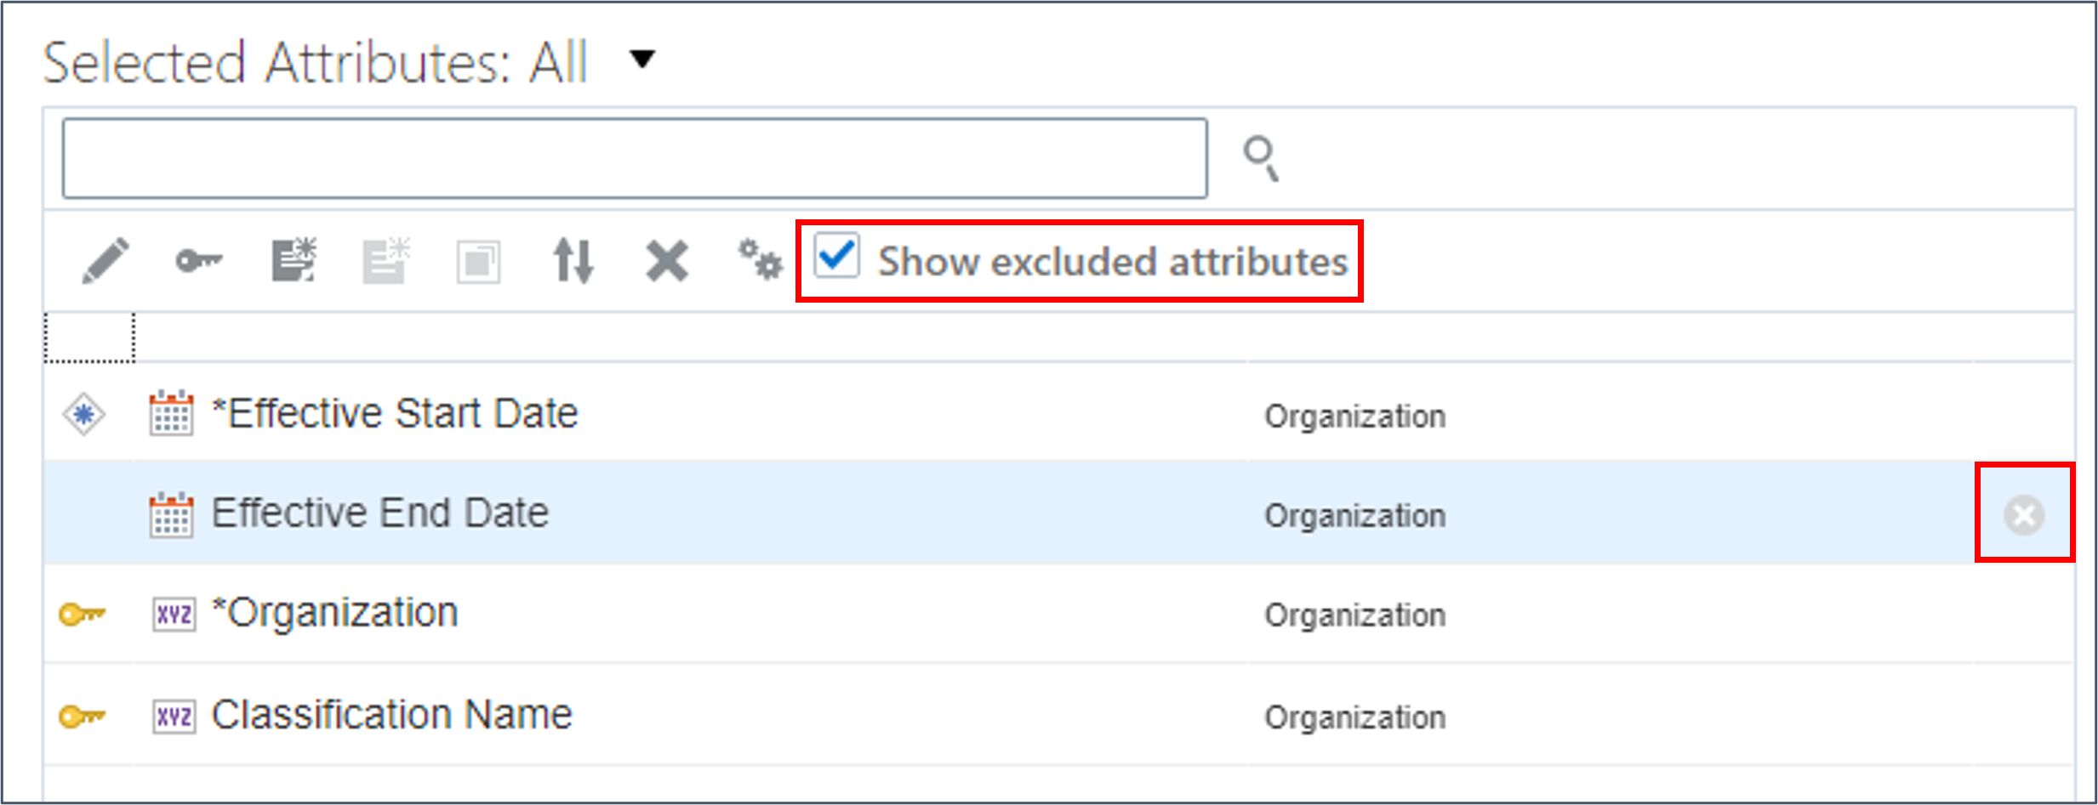Click the blue marker icon on Effective Start Date
The height and width of the screenshot is (805, 2098).
click(x=83, y=413)
